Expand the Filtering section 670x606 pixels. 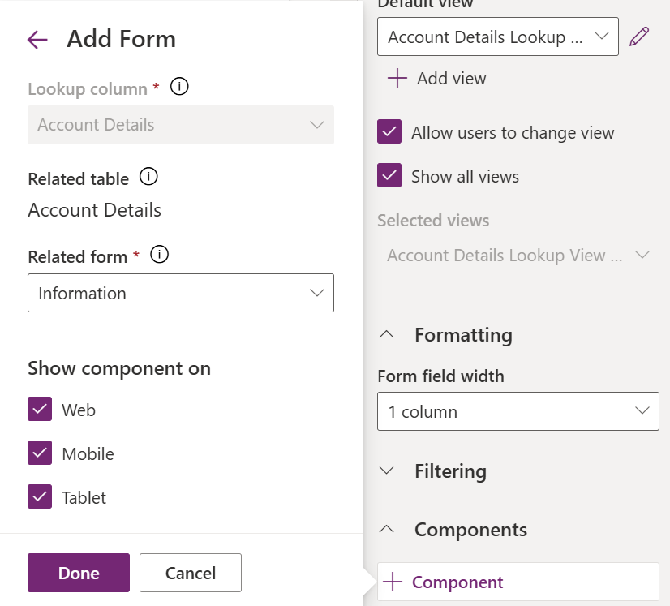coord(388,471)
